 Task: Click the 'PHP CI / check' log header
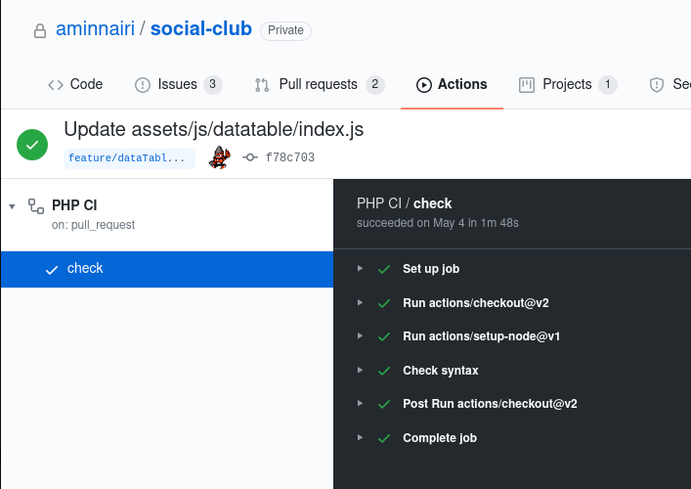[404, 203]
